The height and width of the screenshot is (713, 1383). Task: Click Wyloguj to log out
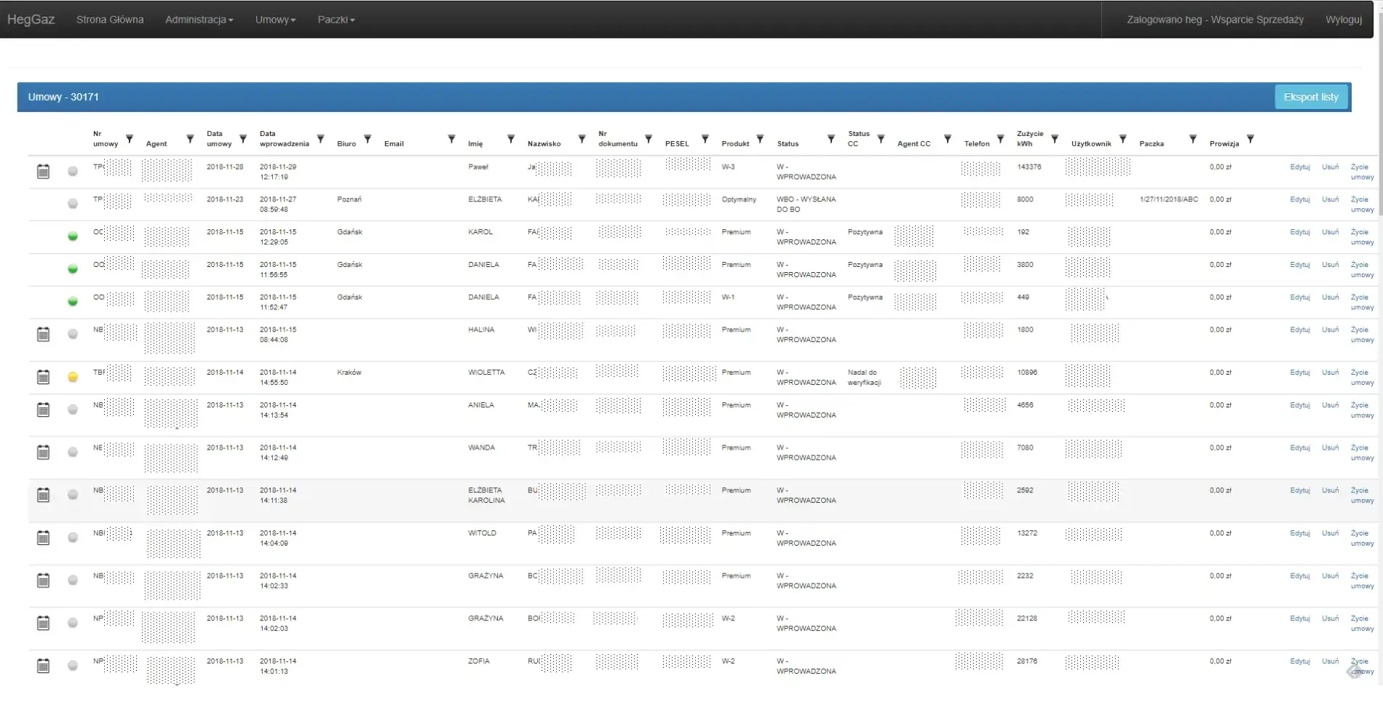[1343, 20]
